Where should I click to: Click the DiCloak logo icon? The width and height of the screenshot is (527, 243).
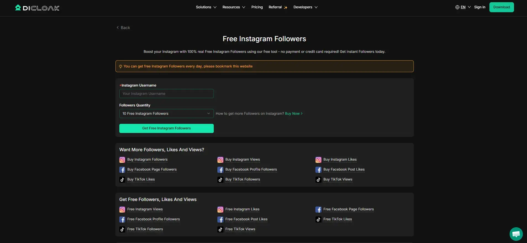(18, 7)
